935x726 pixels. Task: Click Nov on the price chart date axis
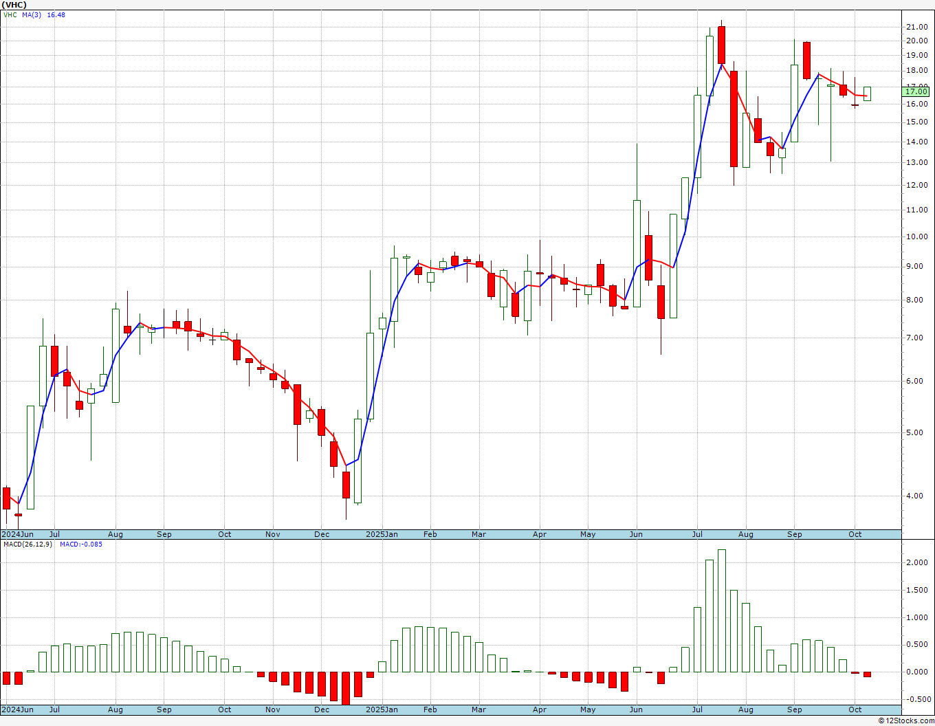tap(273, 534)
